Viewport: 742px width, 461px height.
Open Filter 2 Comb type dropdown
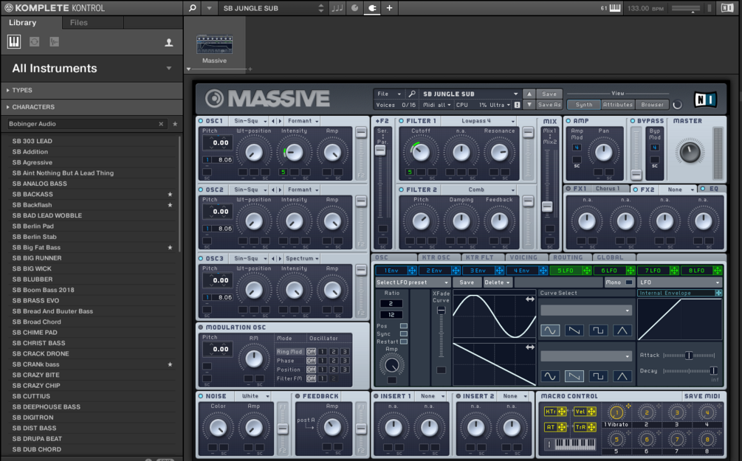coord(479,190)
